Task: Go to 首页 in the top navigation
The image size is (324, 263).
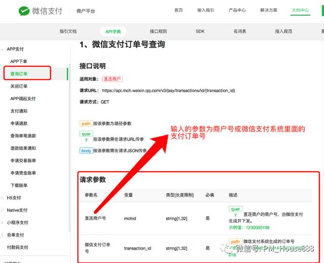Action: click(178, 11)
